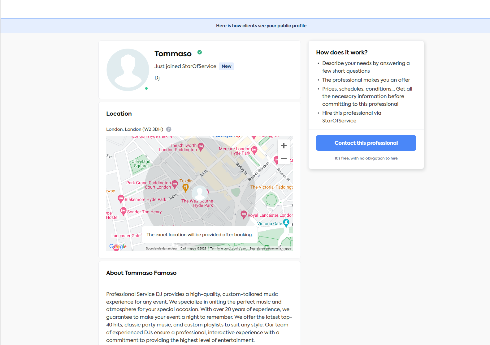Click the New badge beside StarOfService

point(226,66)
